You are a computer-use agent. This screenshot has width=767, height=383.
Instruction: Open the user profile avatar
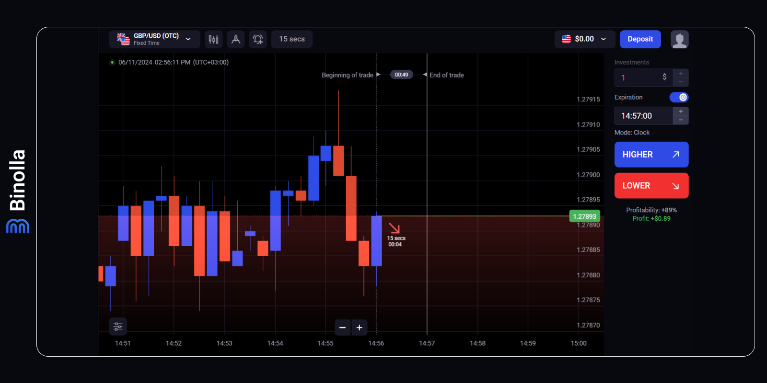(x=679, y=39)
